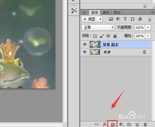Screen dimensions: 155x127
Task: Click the lock icon on 背景 layer
Action: (144, 52)
